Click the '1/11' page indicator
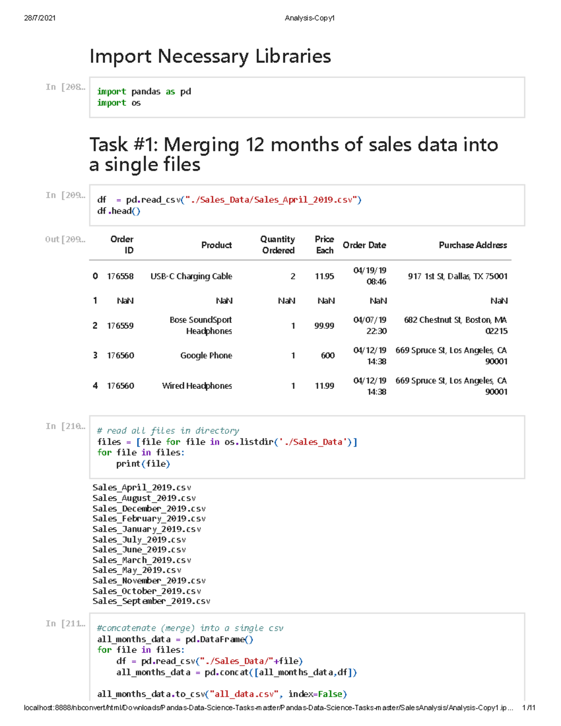Screen dimensions: 561x726 [529, 707]
